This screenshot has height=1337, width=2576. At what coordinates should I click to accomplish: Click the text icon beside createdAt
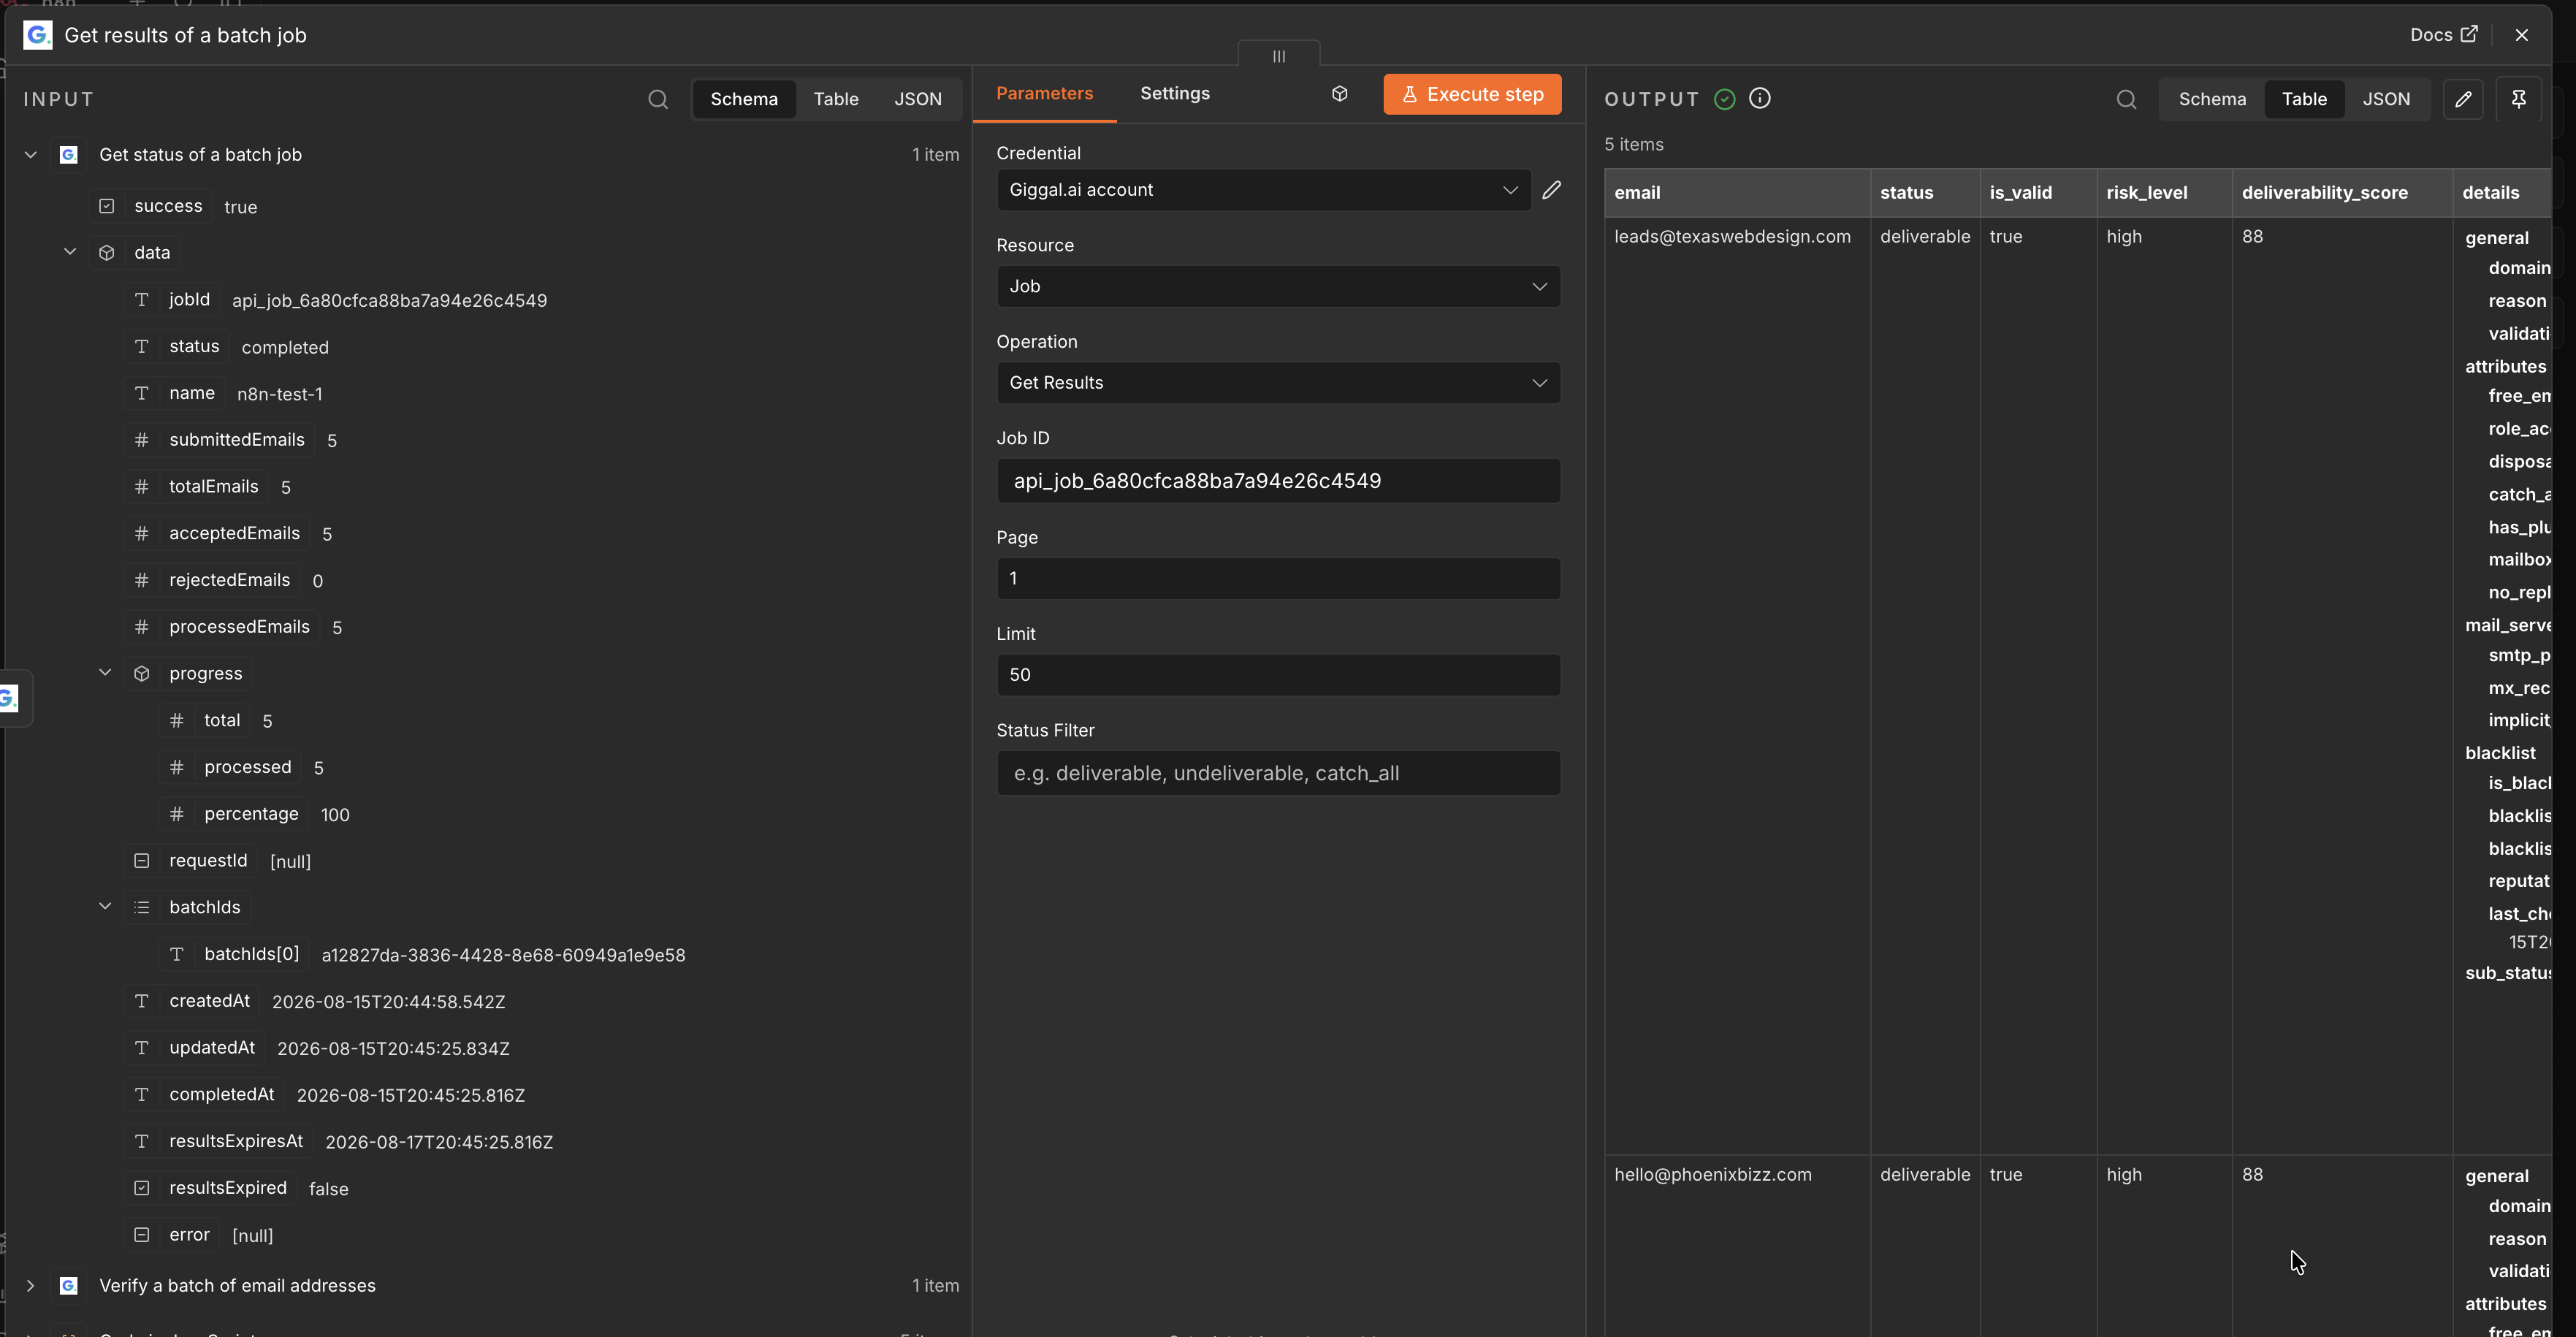(142, 1001)
